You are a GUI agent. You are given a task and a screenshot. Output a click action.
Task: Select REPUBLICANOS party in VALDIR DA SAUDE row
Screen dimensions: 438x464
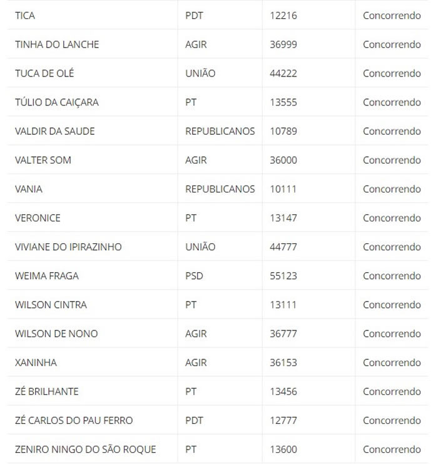[x=220, y=131]
